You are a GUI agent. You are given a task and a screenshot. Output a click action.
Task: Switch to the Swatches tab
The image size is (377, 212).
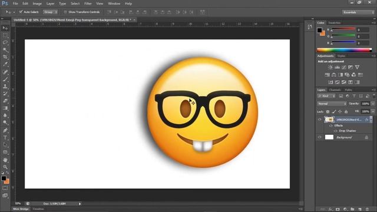pos(335,23)
